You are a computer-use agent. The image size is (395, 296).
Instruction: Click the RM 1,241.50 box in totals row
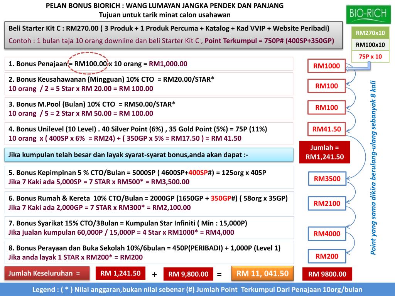coord(120,273)
